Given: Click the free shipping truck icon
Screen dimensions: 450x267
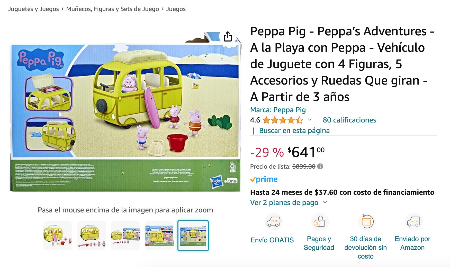Looking at the screenshot, I should coord(274,222).
